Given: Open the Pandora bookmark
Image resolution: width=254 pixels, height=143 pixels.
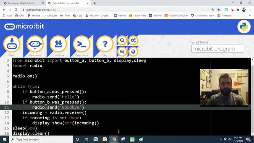Looking at the screenshot, I should pos(34,16).
